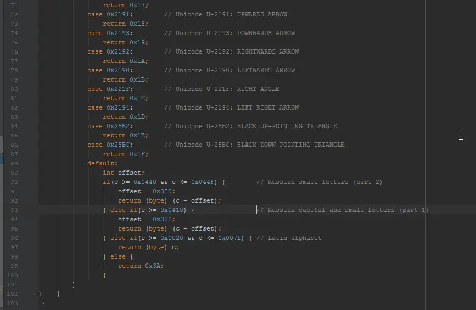Click the 'DOWNWARDS ARROW' comment
This screenshot has height=310, width=476.
266,33
